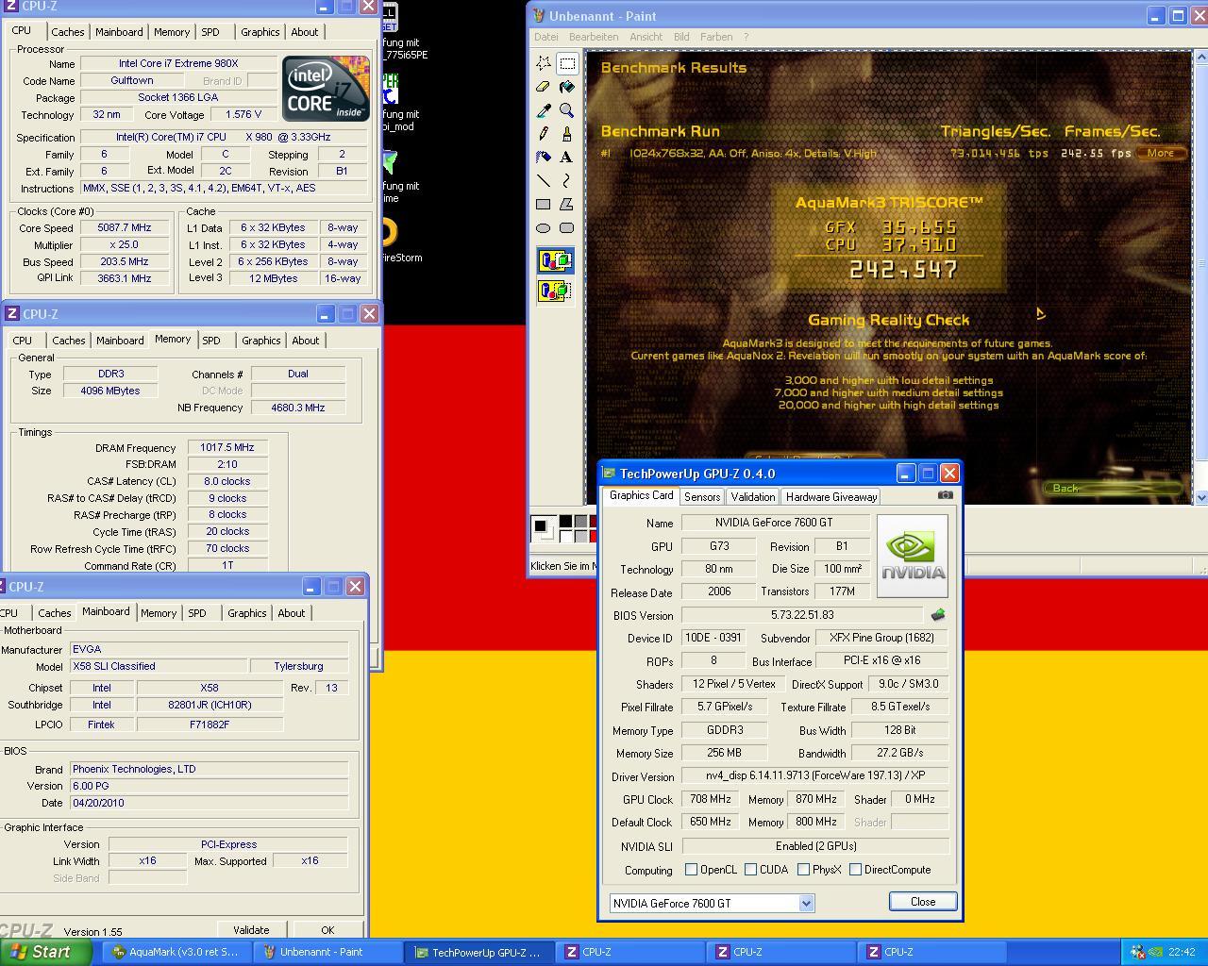Open the About tab in top CPU-Z window
The height and width of the screenshot is (966, 1208).
[305, 32]
